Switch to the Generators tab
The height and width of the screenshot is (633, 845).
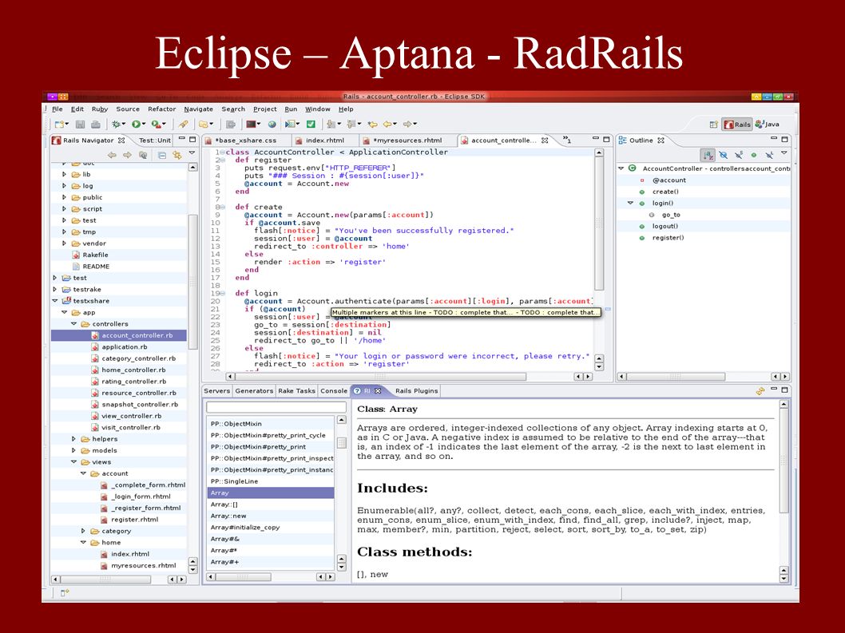pyautogui.click(x=254, y=390)
